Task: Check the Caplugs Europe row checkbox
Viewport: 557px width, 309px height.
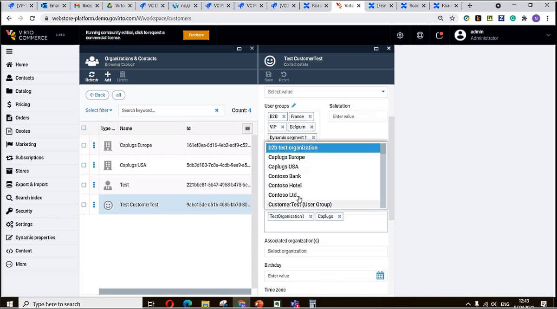Action: pos(84,145)
